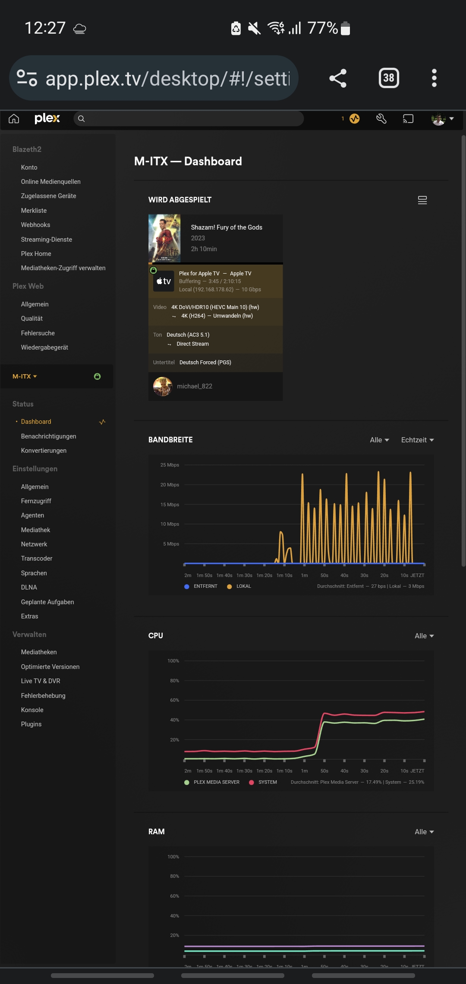Click the Apple TV player icon
Viewport: 466px width, 984px height.
(x=164, y=281)
